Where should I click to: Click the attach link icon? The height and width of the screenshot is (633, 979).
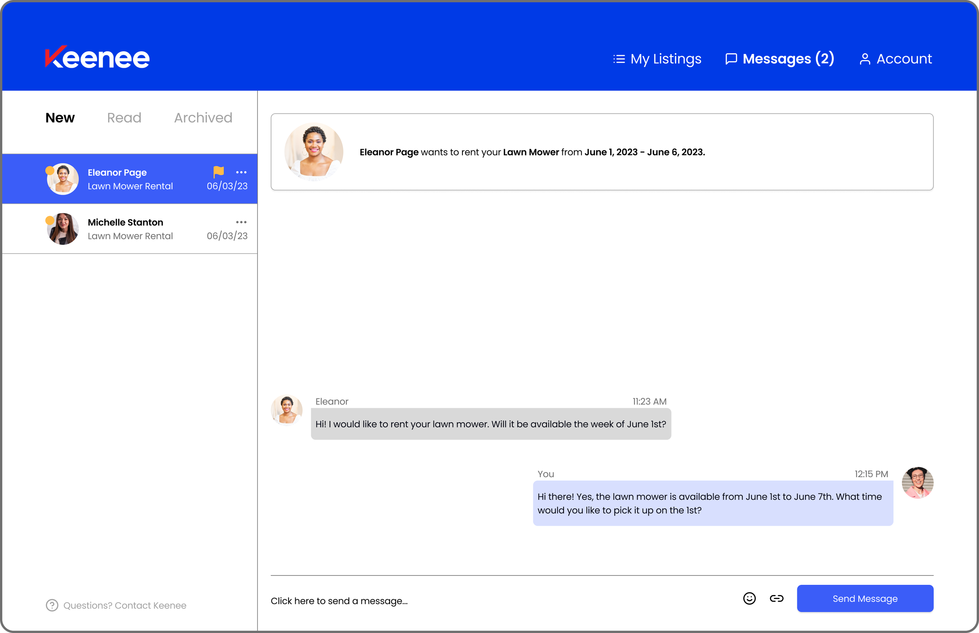(776, 599)
